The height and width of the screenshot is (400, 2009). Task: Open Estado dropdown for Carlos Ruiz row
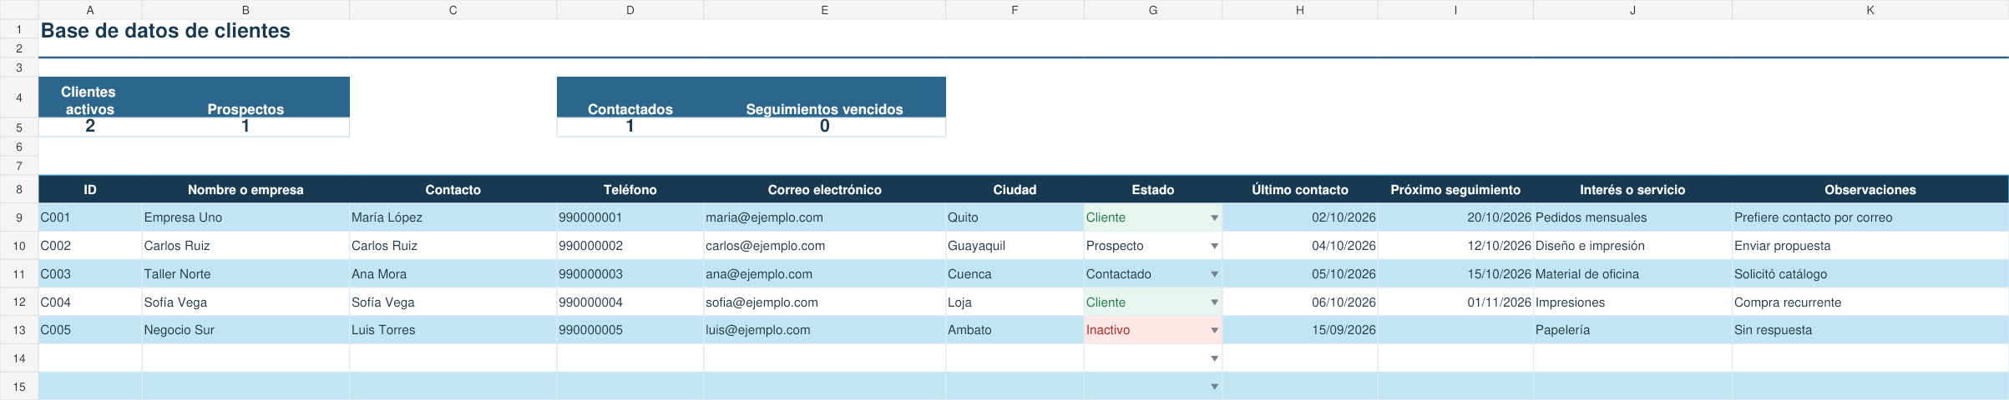(x=1214, y=246)
